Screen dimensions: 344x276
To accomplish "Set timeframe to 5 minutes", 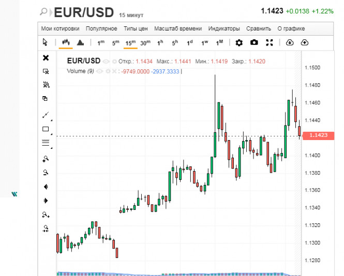I will tap(116, 43).
